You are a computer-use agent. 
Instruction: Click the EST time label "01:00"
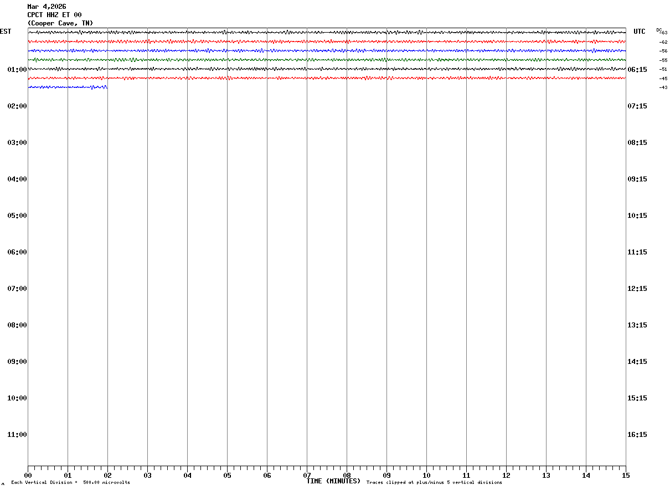[x=17, y=70]
